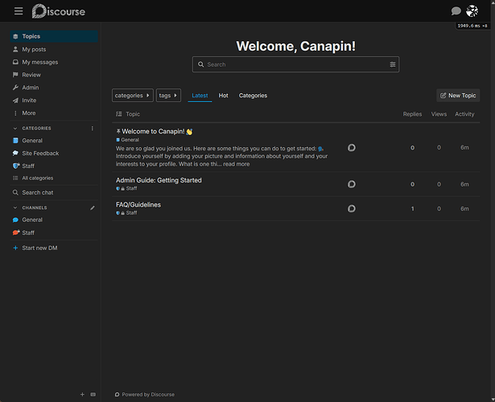495x402 pixels.
Task: Go to My posts
Action: [54, 49]
